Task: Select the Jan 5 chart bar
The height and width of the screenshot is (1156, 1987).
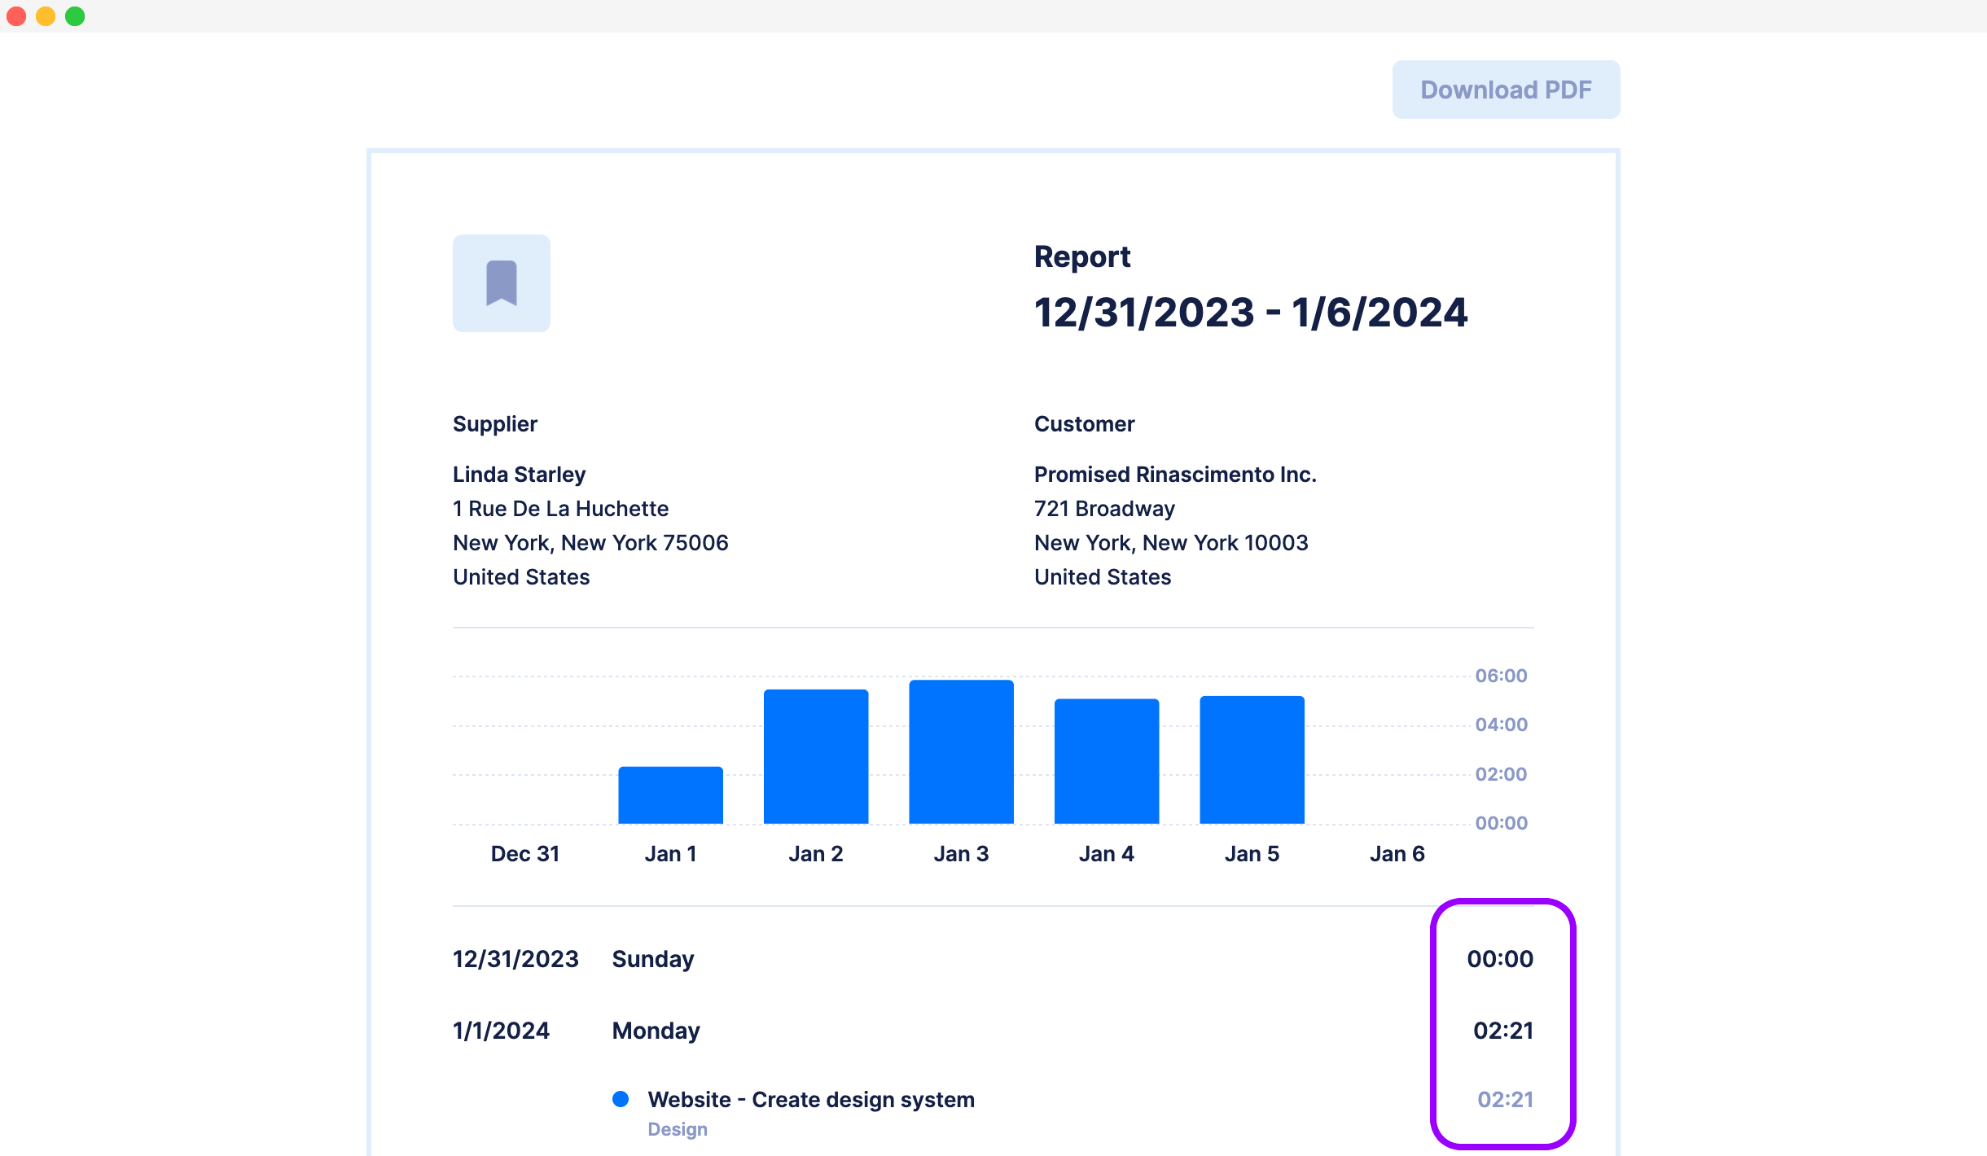Action: (1252, 760)
